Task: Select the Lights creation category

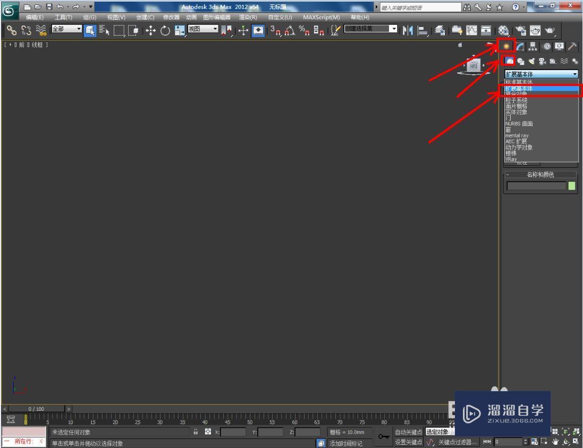Action: tap(531, 61)
